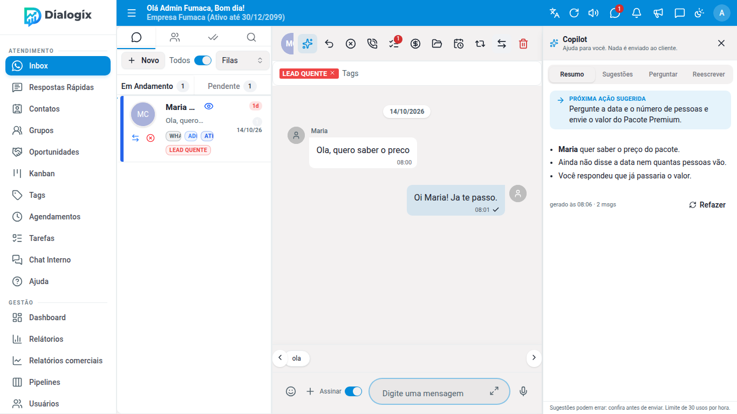Click the Novo button
737x414 pixels.
point(143,60)
